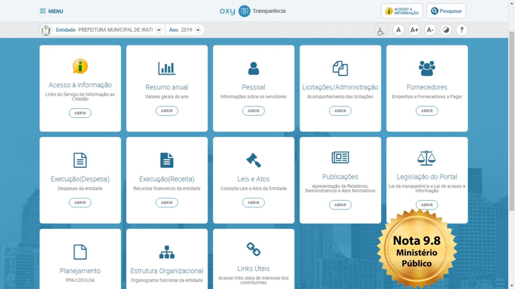Click the Legislação do Portal card title
The width and height of the screenshot is (515, 289).
[x=427, y=177]
